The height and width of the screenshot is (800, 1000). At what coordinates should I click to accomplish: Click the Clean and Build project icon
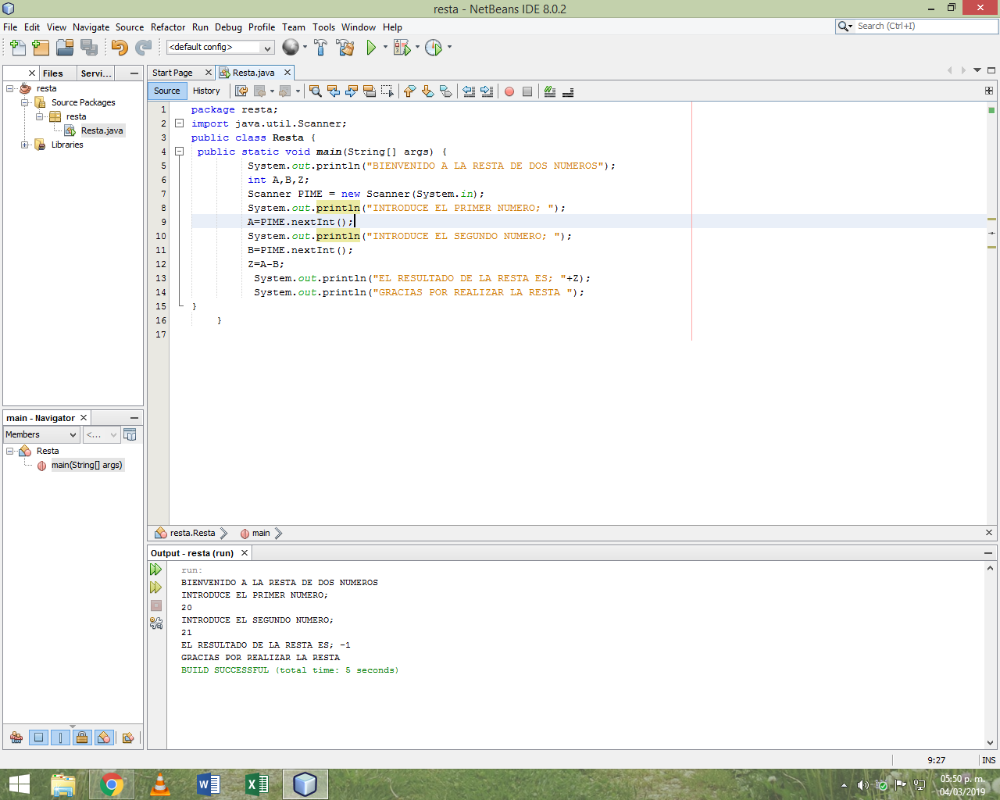click(x=345, y=47)
